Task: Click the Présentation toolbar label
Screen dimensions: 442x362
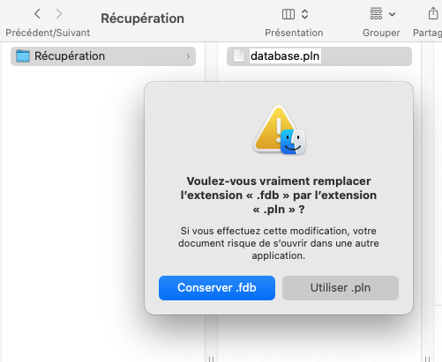Action: (294, 33)
